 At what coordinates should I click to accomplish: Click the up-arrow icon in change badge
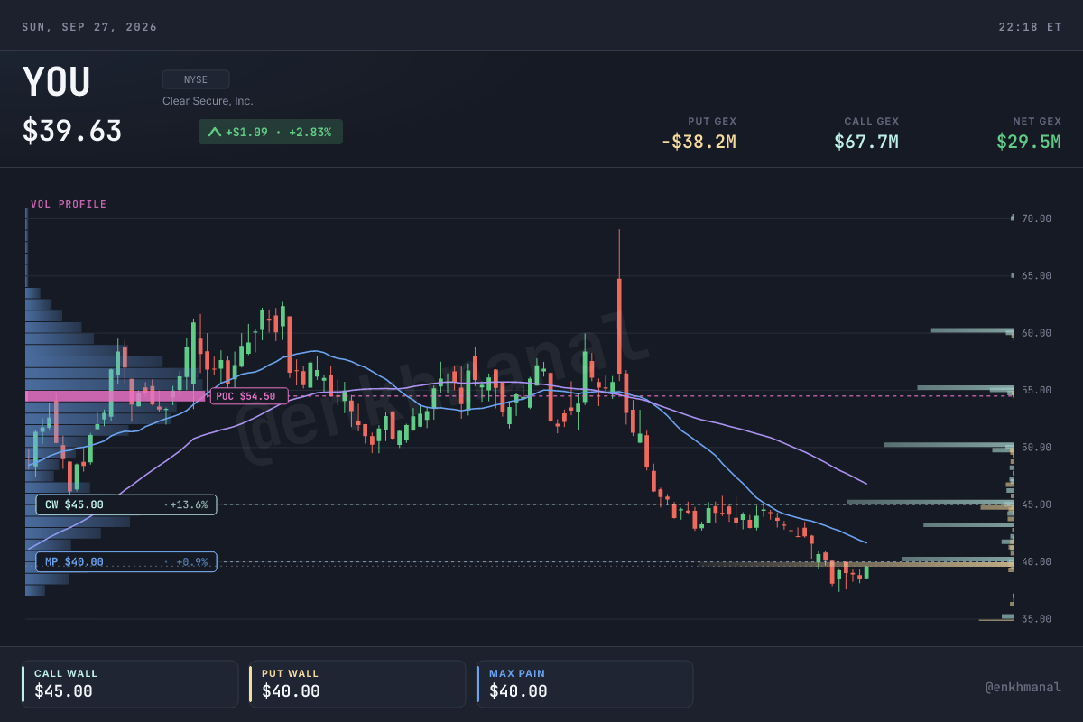coord(214,132)
